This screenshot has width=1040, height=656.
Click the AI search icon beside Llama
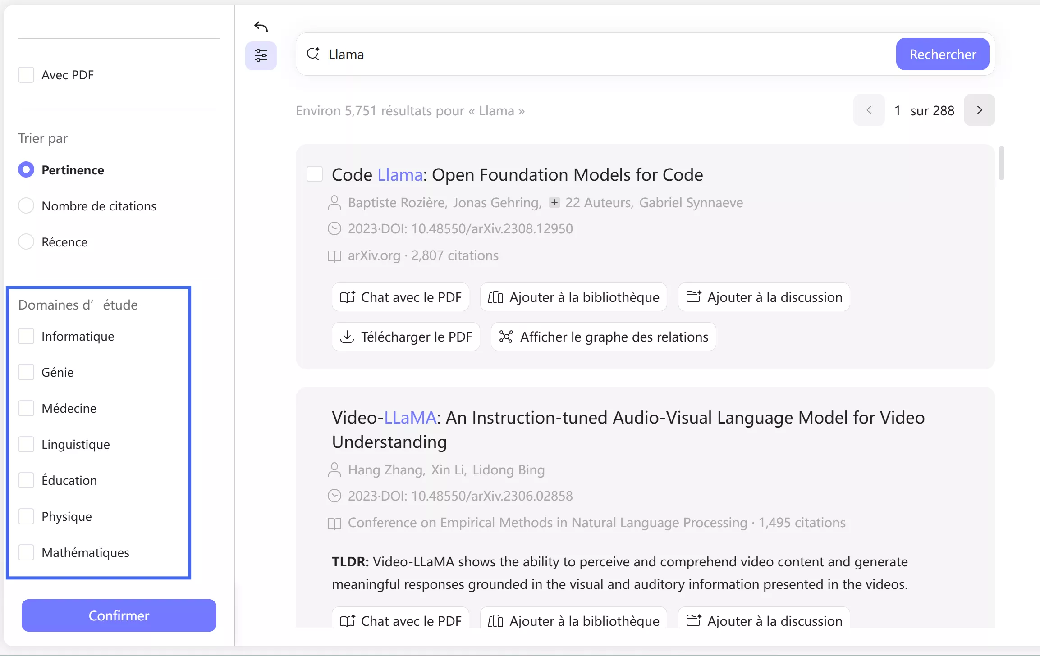(313, 54)
